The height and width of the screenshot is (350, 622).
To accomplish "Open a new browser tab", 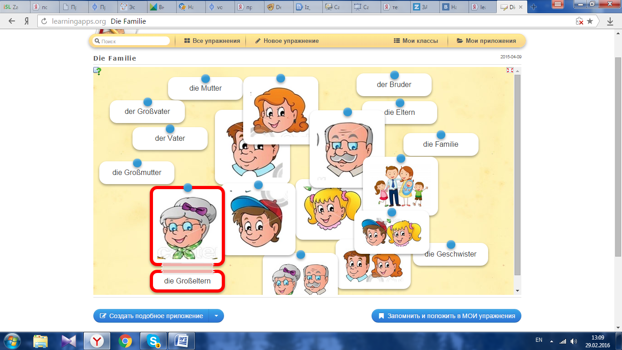I will point(534,7).
